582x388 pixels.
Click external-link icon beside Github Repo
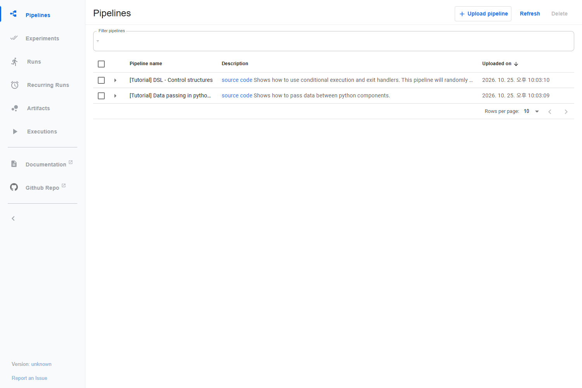coord(64,185)
